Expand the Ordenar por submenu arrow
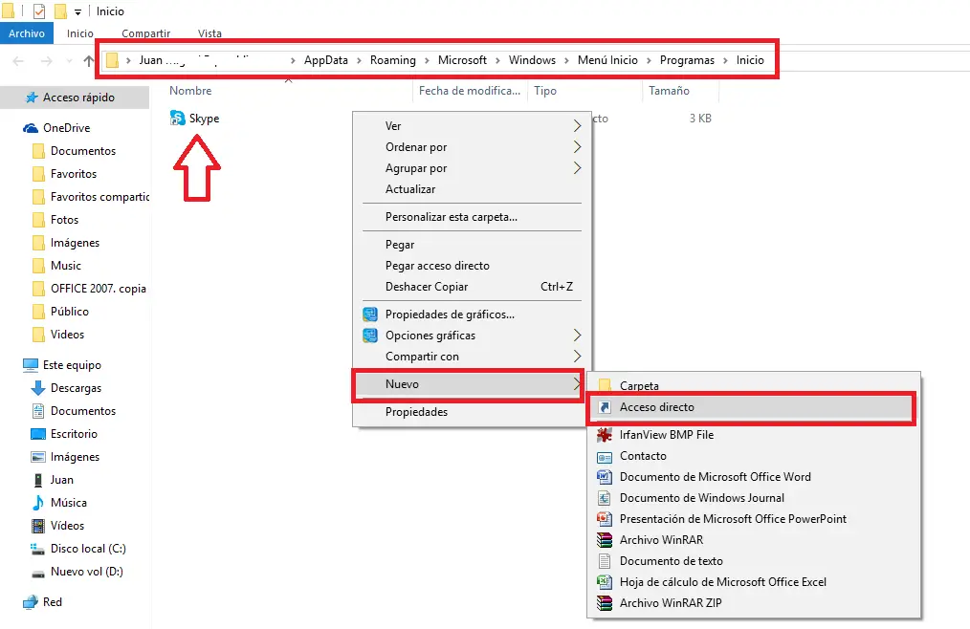The width and height of the screenshot is (970, 629). (577, 147)
